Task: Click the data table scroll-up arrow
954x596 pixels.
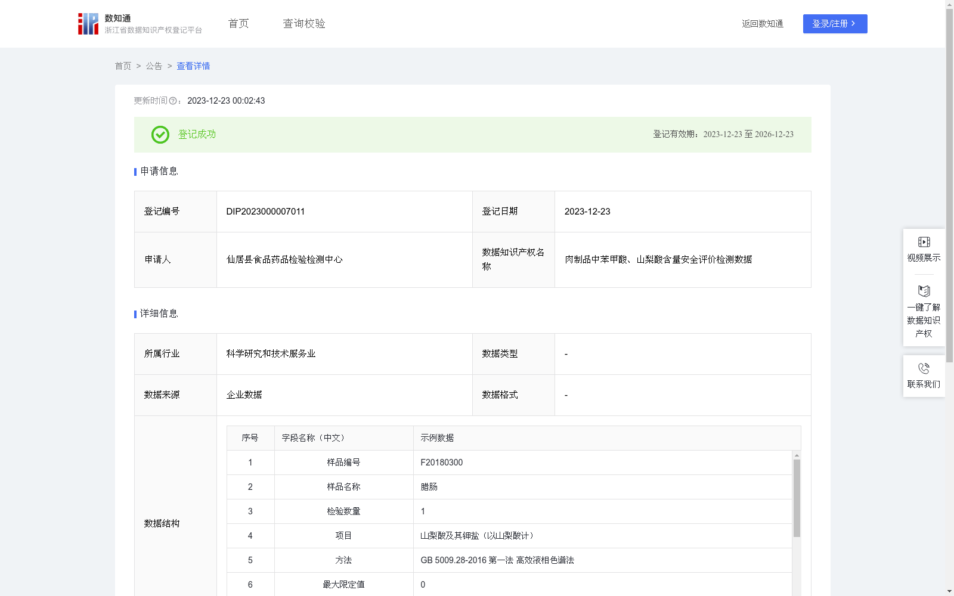Action: click(797, 455)
